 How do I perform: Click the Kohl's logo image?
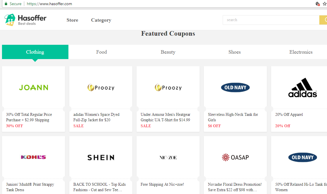(x=33, y=157)
